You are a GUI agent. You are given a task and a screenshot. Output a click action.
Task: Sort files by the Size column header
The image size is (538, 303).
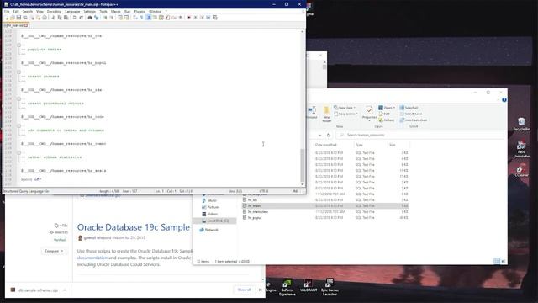pos(393,145)
